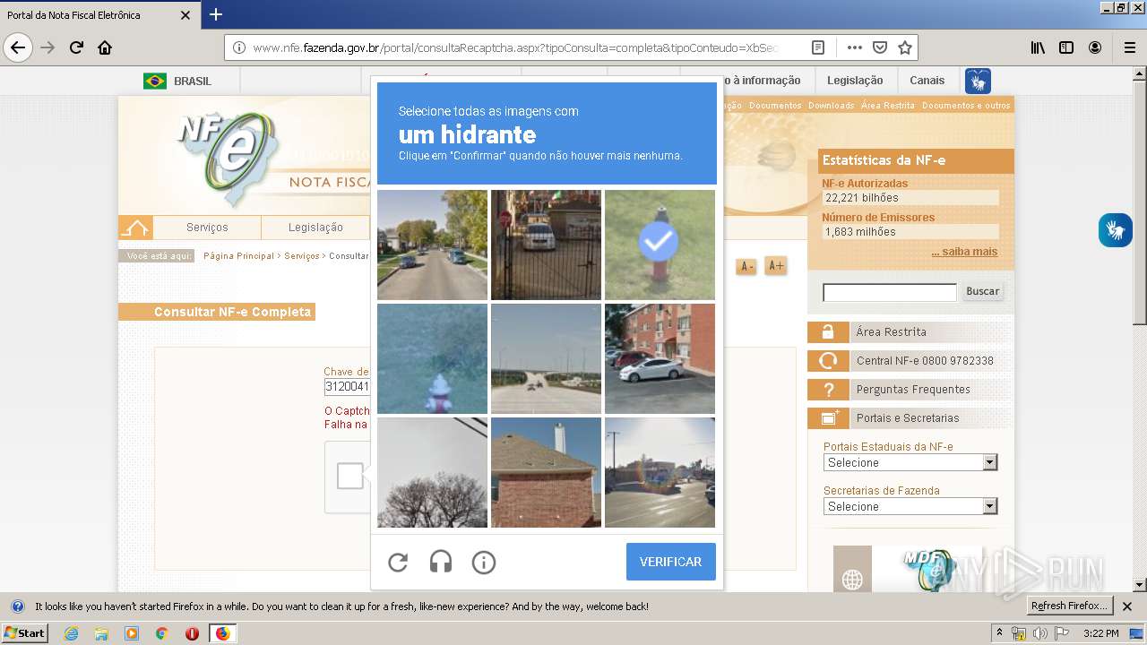The image size is (1147, 645).
Task: Open Canais in top bar
Action: click(927, 81)
